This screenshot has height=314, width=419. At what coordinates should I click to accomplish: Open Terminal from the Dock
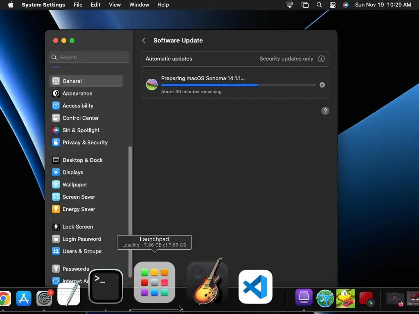[106, 287]
